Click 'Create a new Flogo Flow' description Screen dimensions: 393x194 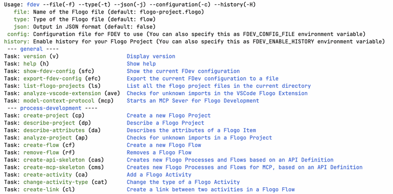point(164,145)
